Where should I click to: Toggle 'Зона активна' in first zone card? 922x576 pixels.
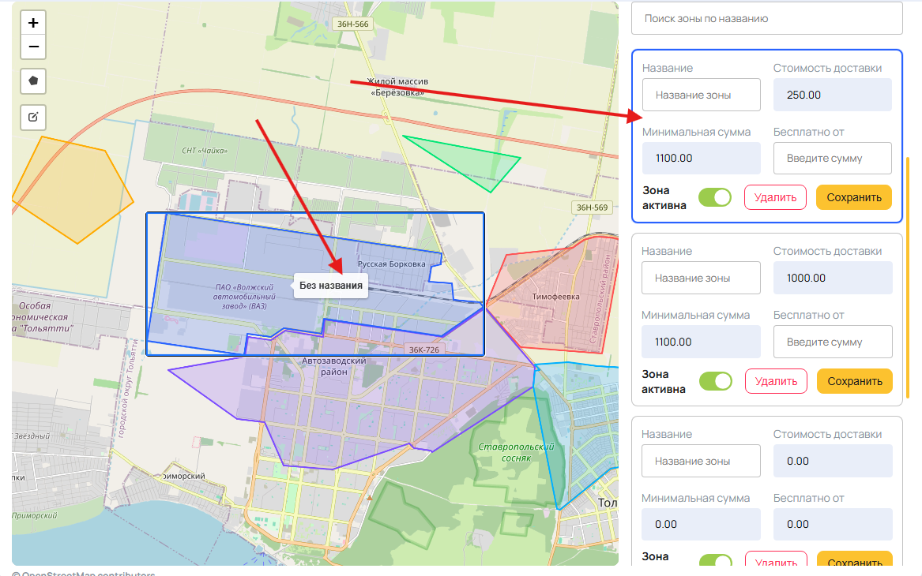[715, 197]
